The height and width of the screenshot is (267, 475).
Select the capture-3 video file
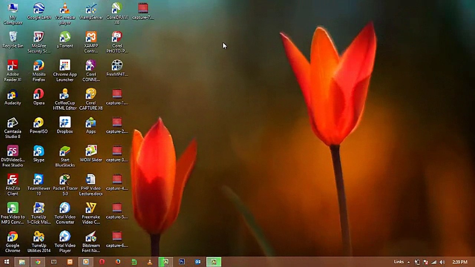117,154
